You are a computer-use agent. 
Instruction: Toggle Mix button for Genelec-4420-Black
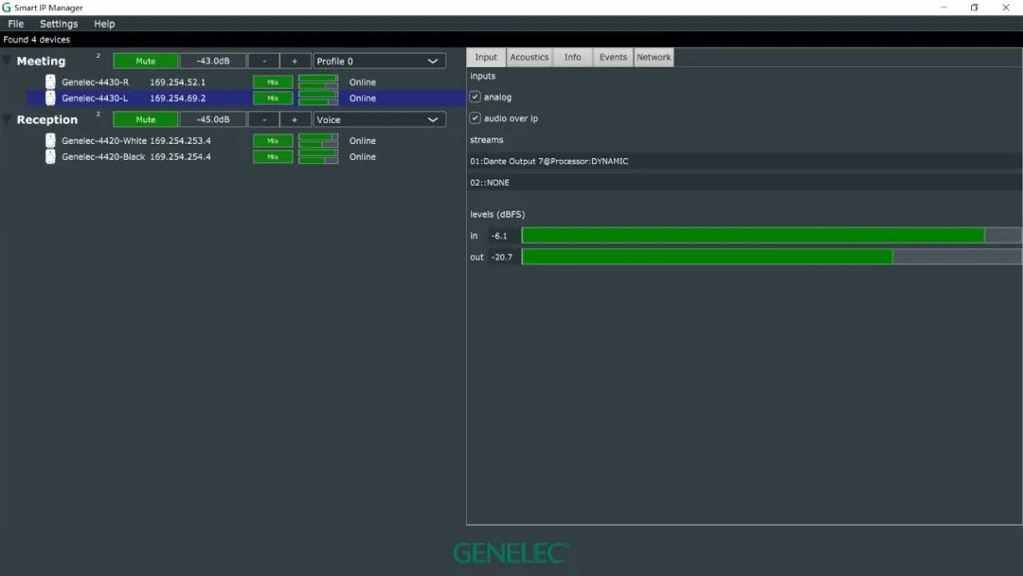[x=273, y=156]
